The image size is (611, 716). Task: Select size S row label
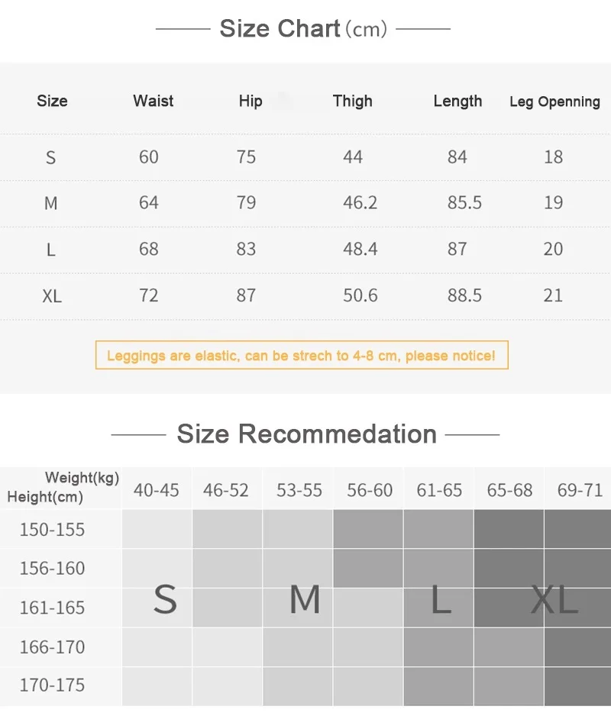pos(50,157)
